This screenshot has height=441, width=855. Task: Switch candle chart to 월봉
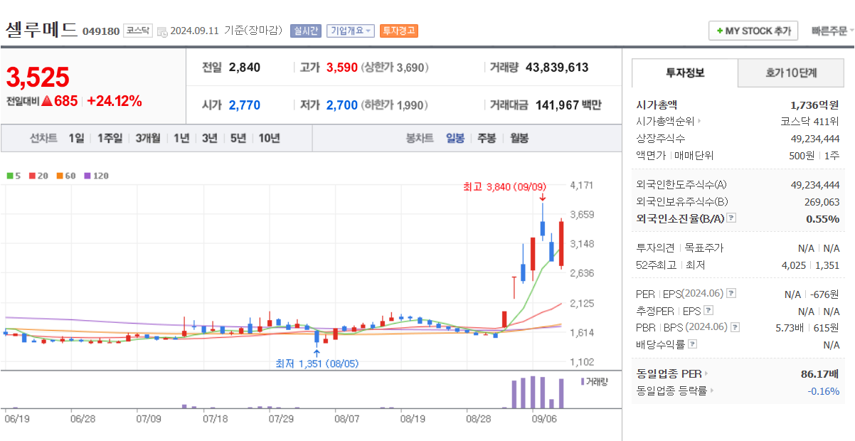point(519,138)
